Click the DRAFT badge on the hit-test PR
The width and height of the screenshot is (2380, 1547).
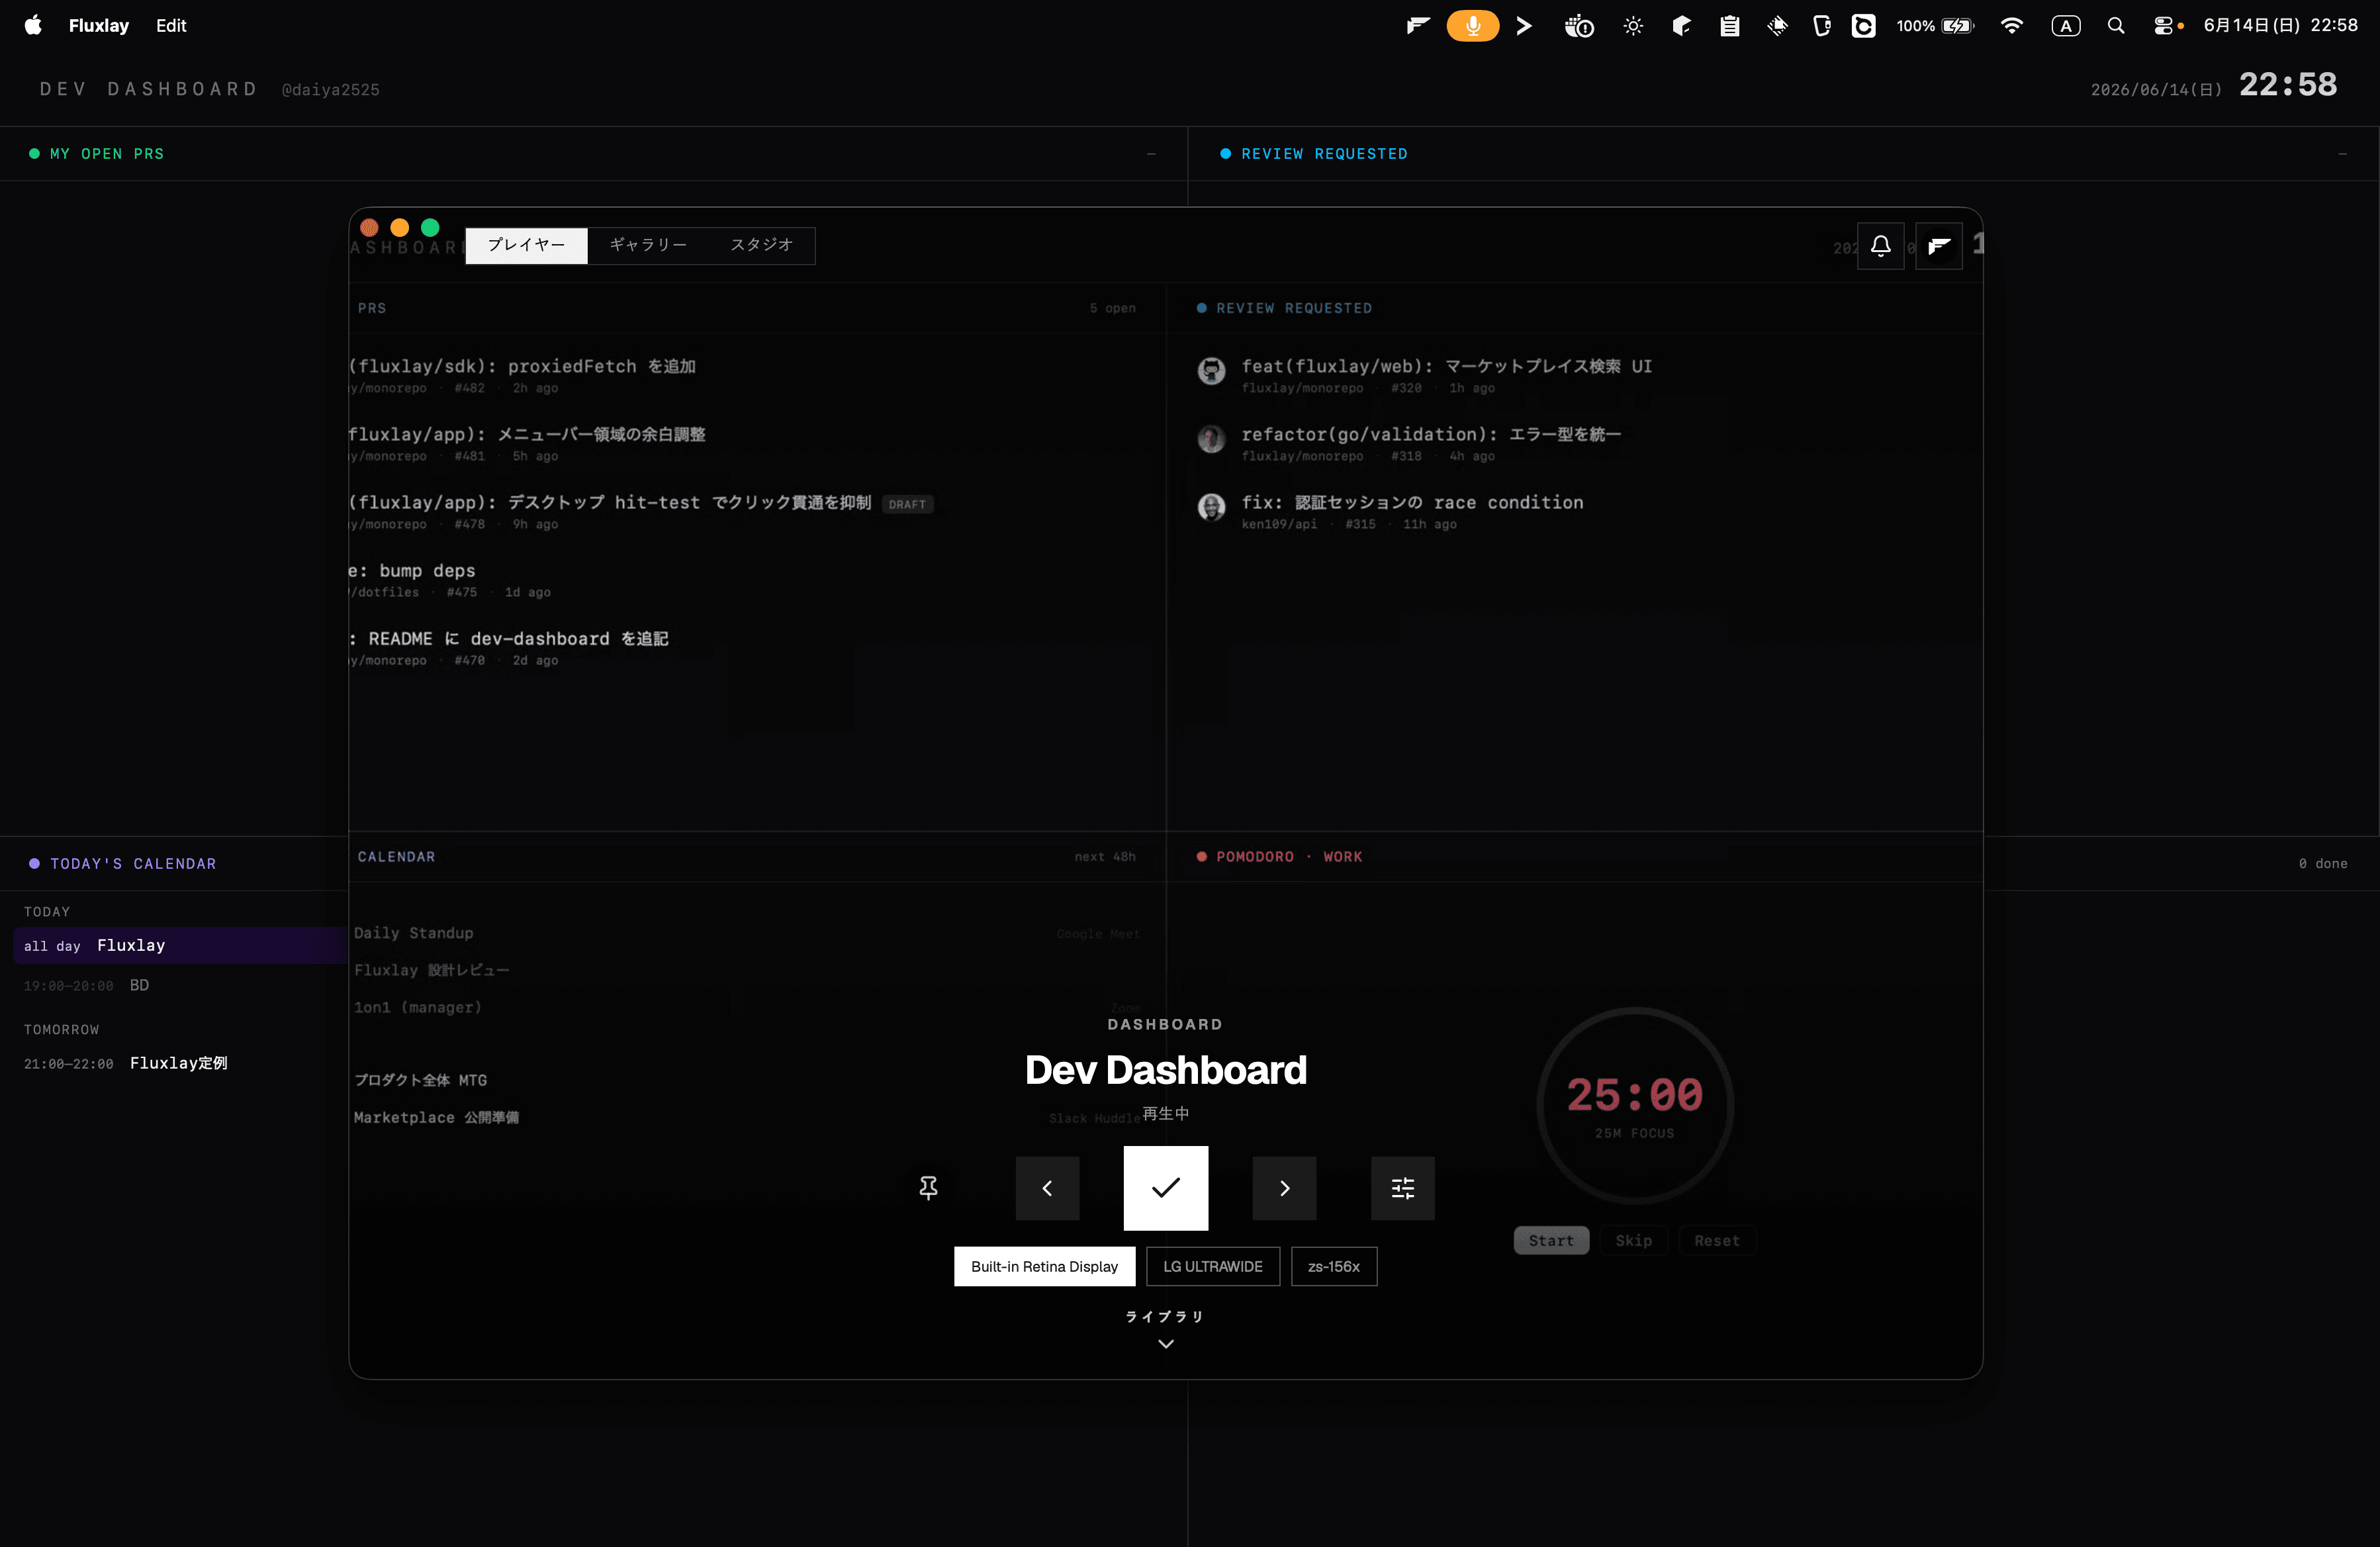click(x=907, y=505)
